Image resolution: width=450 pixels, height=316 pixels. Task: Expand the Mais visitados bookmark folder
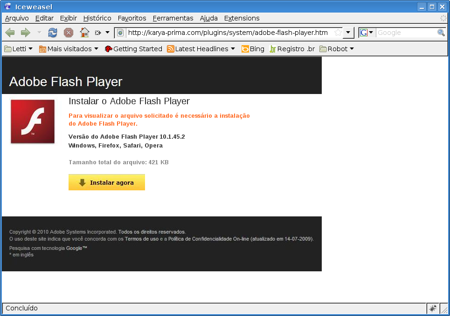tap(69, 49)
